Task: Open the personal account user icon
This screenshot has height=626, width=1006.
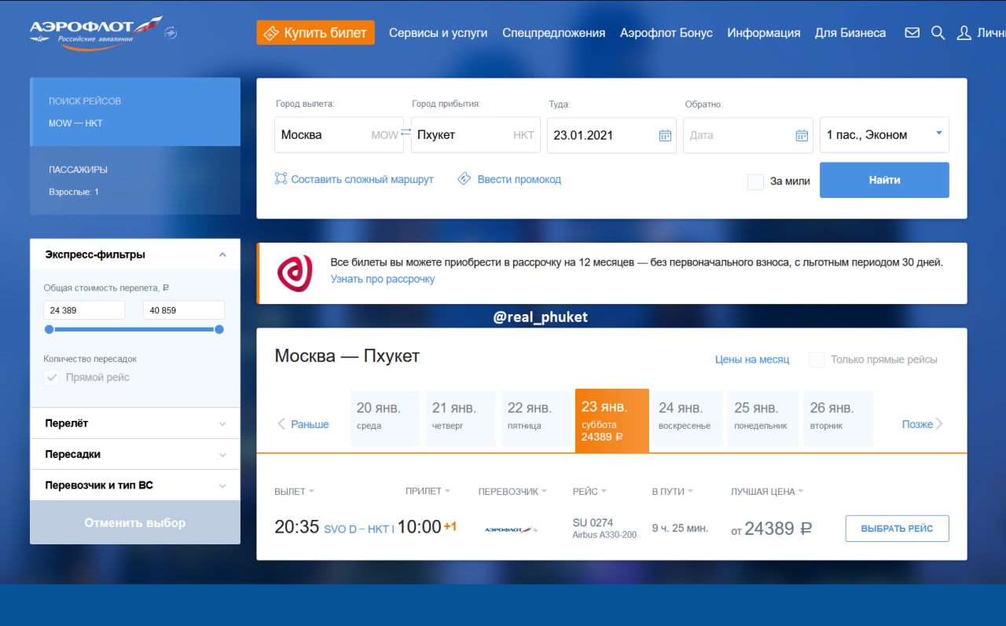Action: point(964,33)
